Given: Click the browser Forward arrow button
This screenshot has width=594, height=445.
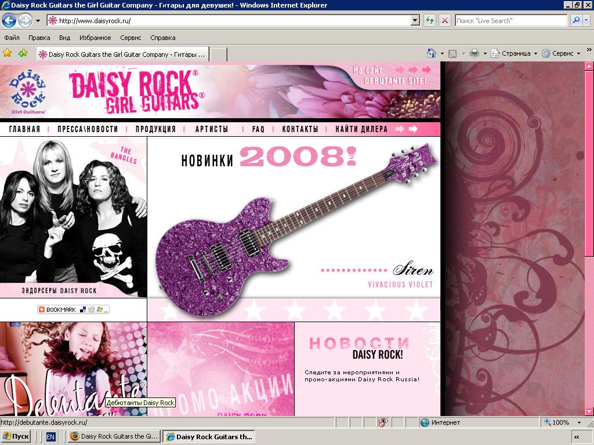Looking at the screenshot, I should pyautogui.click(x=25, y=20).
